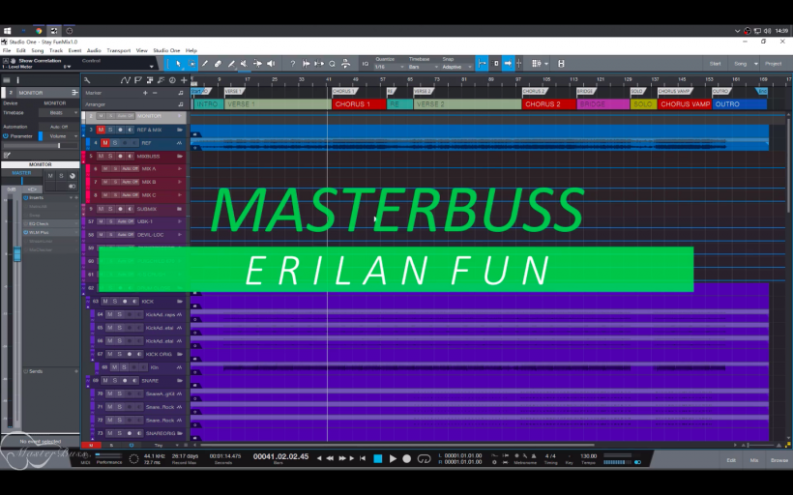
Task: Solo the REF track
Action: 115,143
